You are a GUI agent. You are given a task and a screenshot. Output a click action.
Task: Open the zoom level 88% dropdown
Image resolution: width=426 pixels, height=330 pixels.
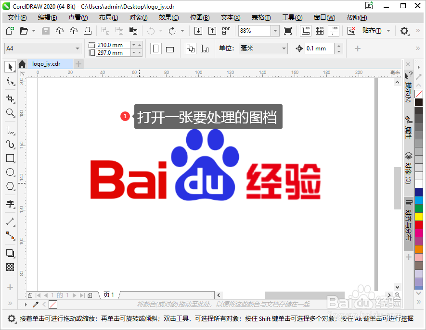point(275,31)
